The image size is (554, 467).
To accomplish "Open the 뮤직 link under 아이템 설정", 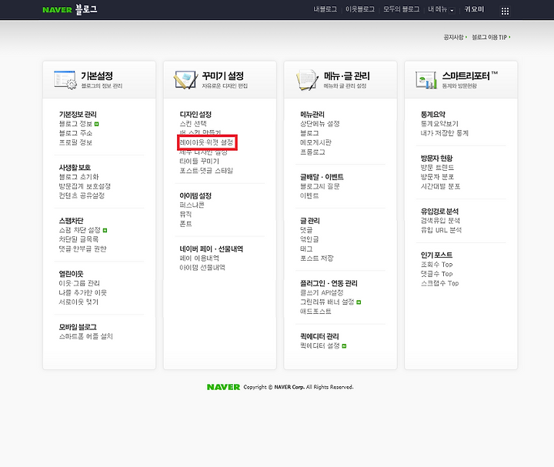I will [x=185, y=215].
